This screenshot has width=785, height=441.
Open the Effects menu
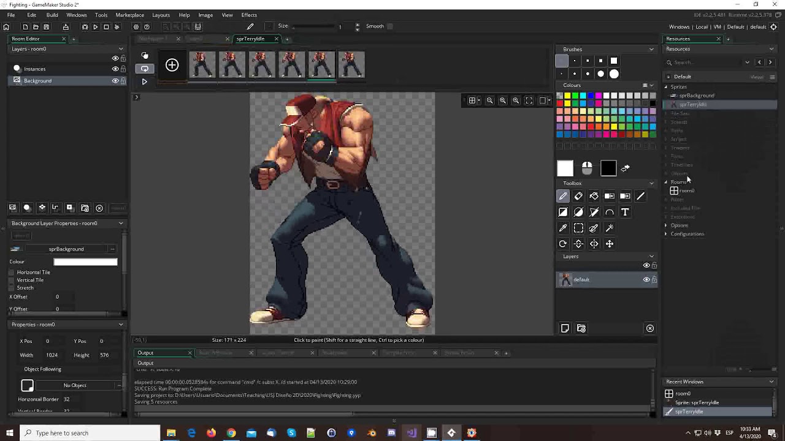click(x=249, y=15)
